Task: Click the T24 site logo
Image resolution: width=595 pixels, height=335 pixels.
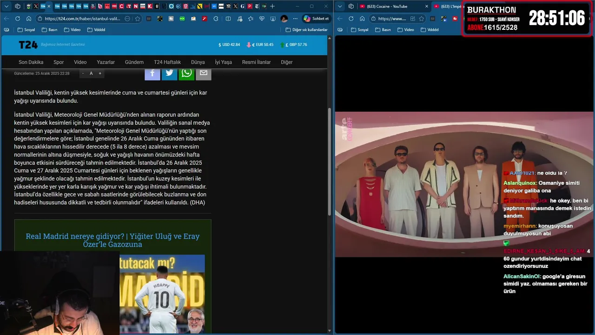Action: coord(28,45)
